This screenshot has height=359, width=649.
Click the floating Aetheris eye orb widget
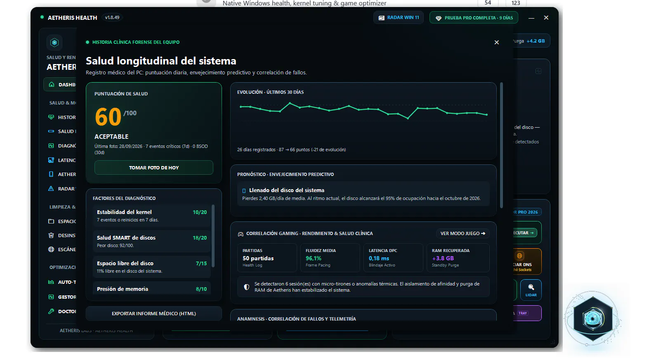tap(593, 319)
